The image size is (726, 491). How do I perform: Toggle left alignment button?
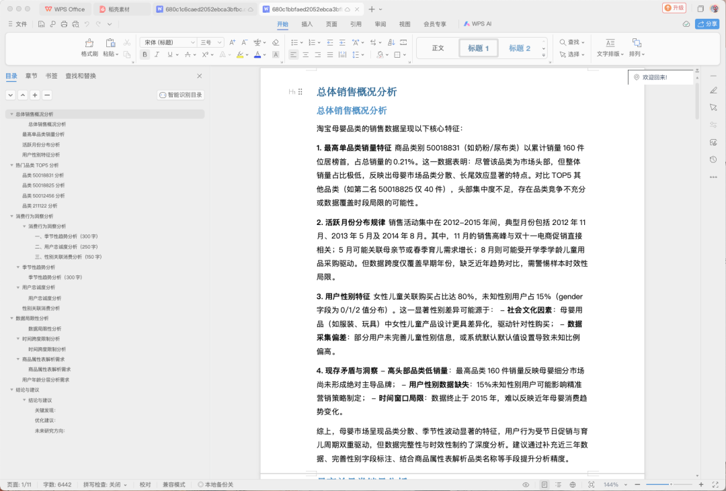(293, 54)
